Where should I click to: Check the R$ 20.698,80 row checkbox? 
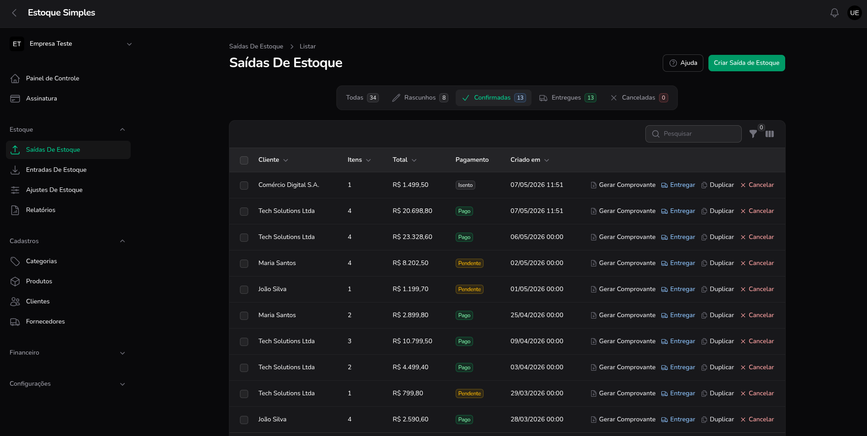[x=244, y=212]
